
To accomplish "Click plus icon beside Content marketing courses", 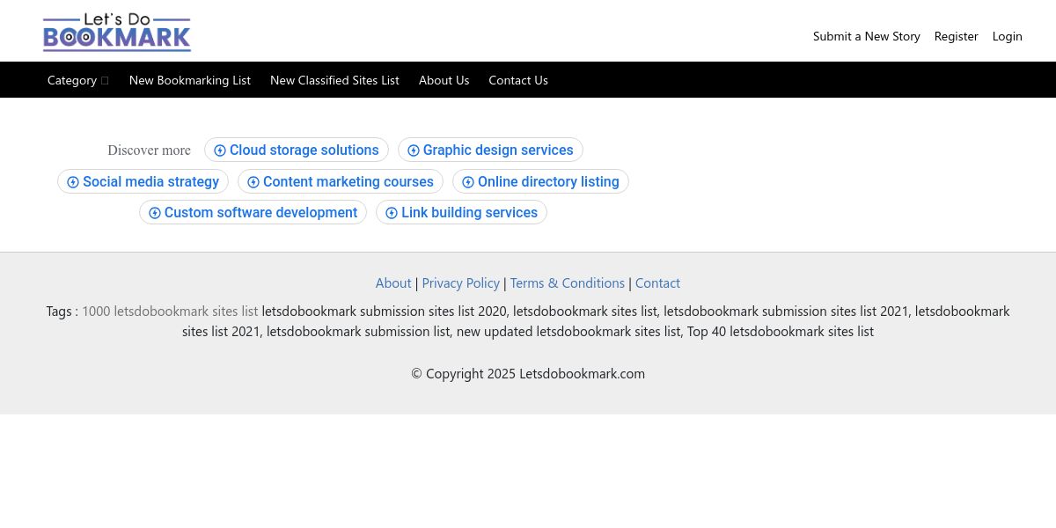I will 253,182.
